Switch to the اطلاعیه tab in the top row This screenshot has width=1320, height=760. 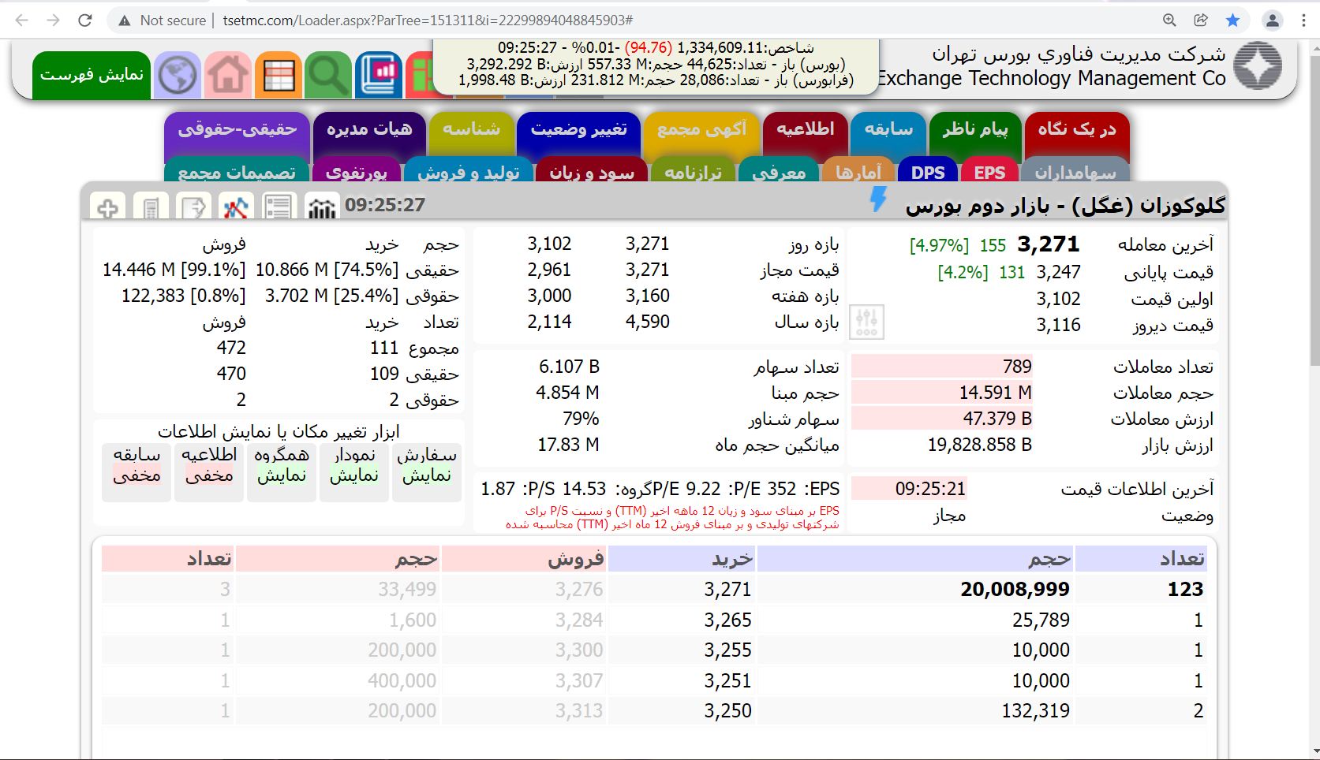tap(805, 133)
